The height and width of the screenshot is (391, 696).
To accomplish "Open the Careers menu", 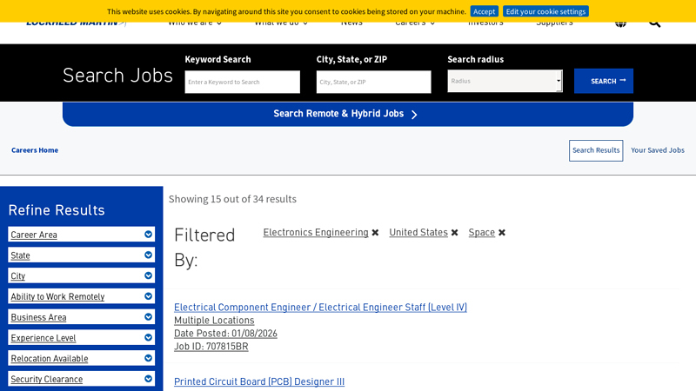I will point(415,23).
